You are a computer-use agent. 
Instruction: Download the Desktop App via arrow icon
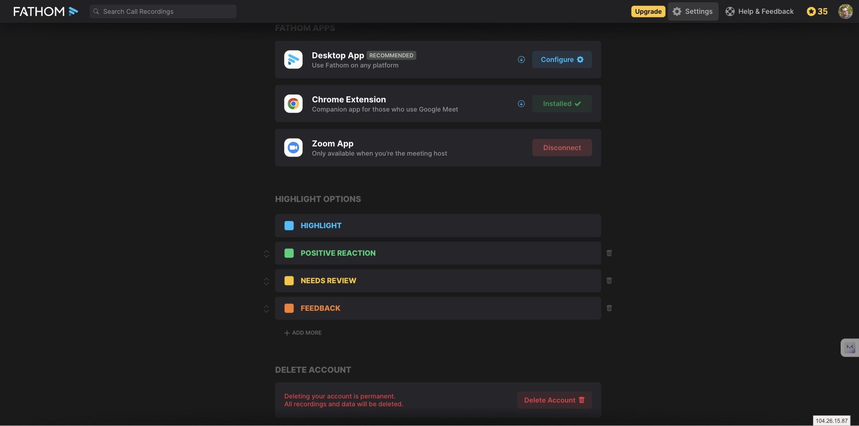pos(521,60)
